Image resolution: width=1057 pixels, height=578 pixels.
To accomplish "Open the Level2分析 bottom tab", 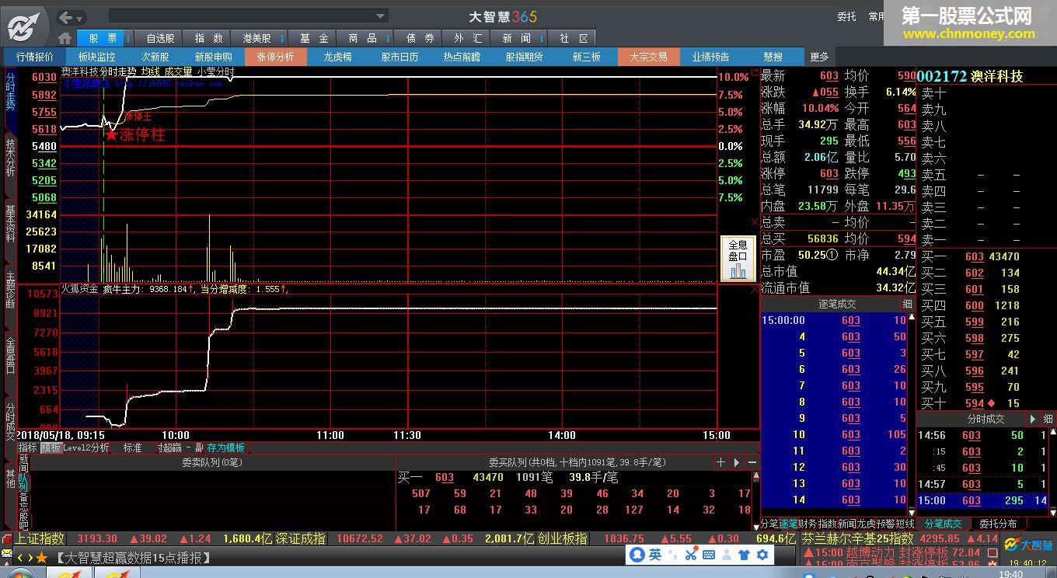I will click(x=86, y=448).
